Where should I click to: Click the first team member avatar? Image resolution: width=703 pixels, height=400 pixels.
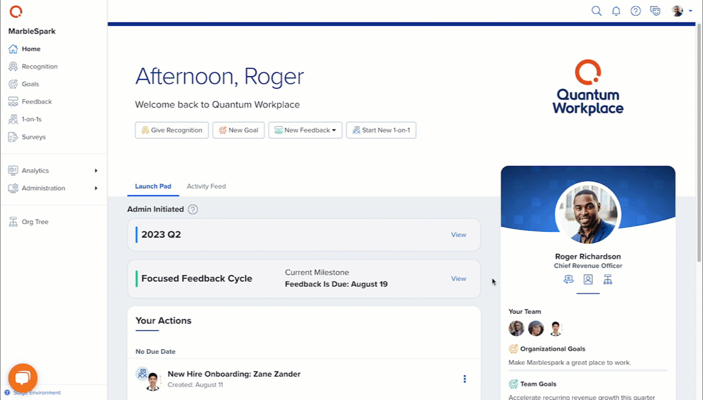[x=516, y=328]
